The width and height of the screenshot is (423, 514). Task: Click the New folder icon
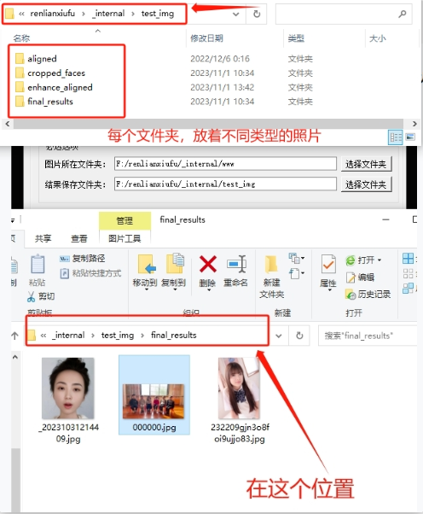271,265
